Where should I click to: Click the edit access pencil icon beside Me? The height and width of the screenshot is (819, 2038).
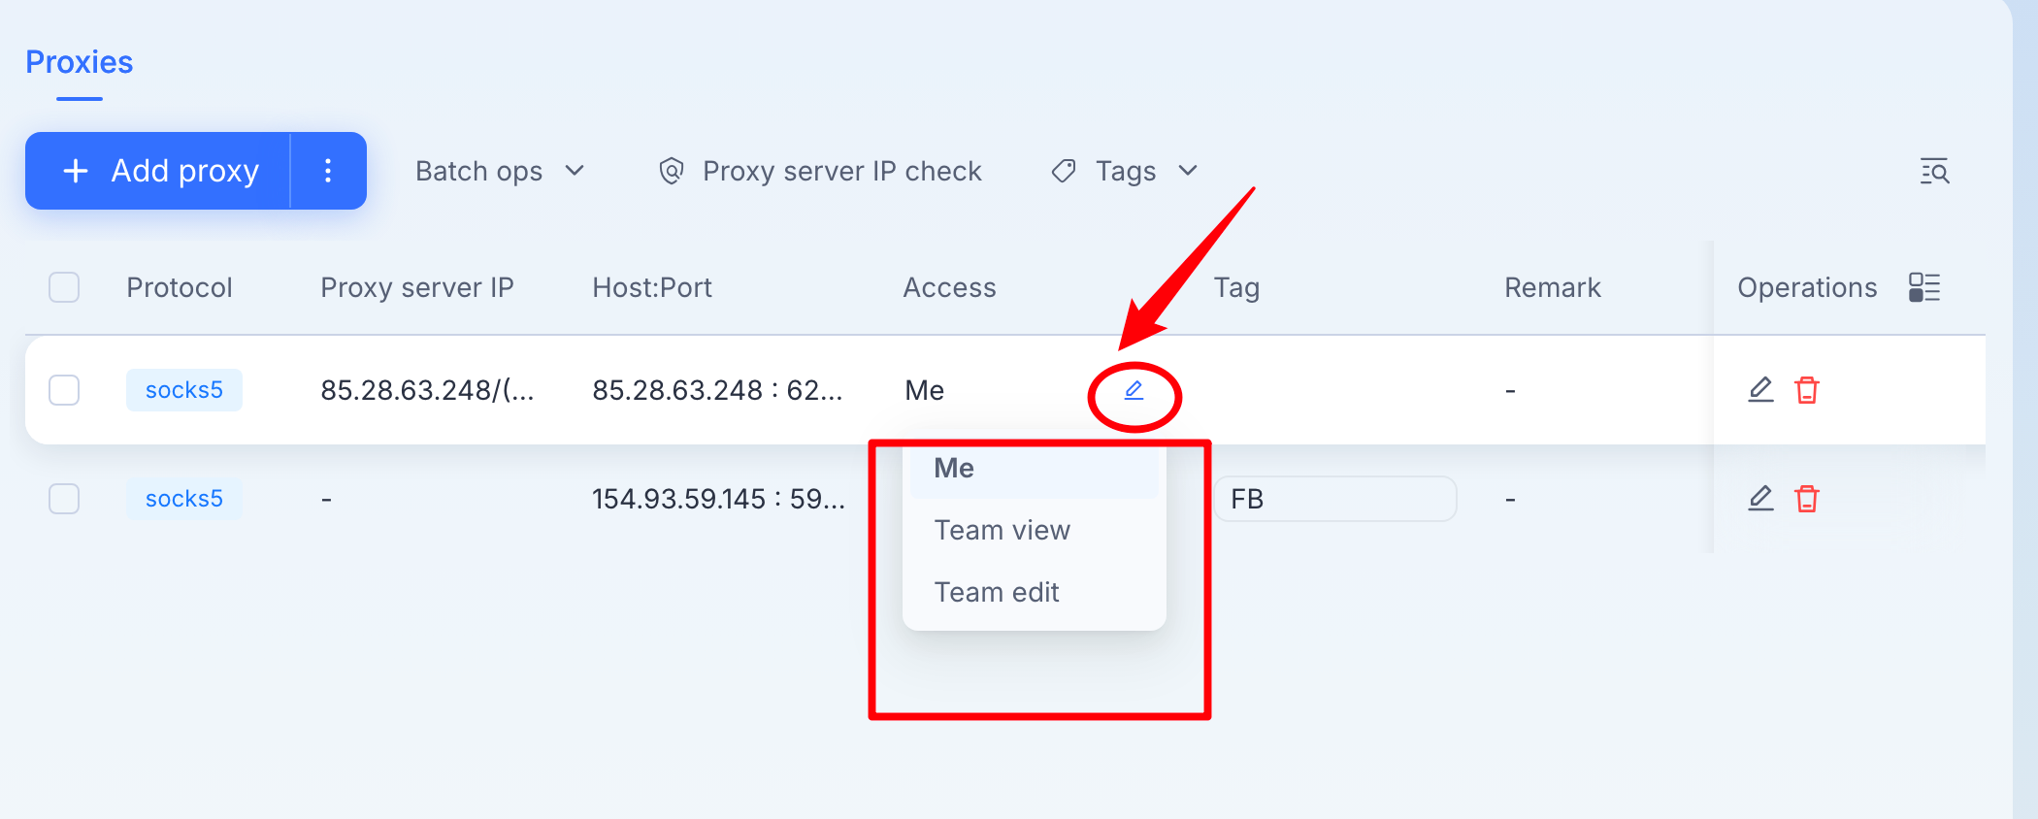point(1134,390)
